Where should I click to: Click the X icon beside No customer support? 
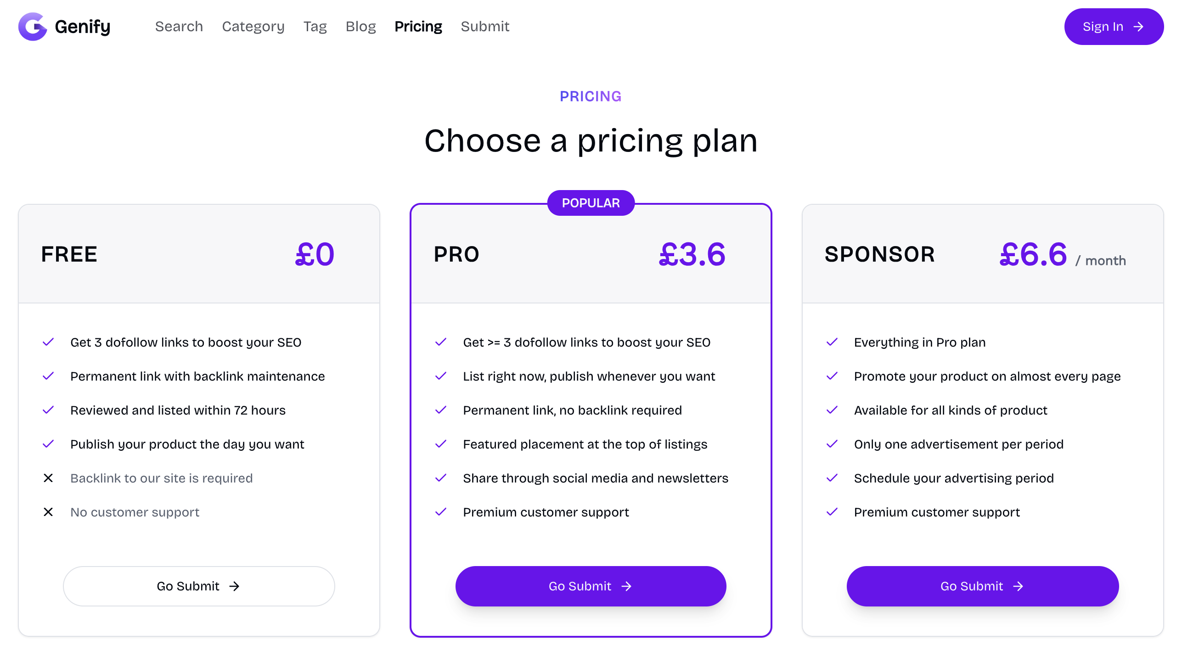coord(48,512)
